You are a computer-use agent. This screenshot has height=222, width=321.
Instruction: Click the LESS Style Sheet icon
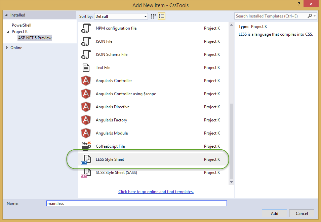86,159
